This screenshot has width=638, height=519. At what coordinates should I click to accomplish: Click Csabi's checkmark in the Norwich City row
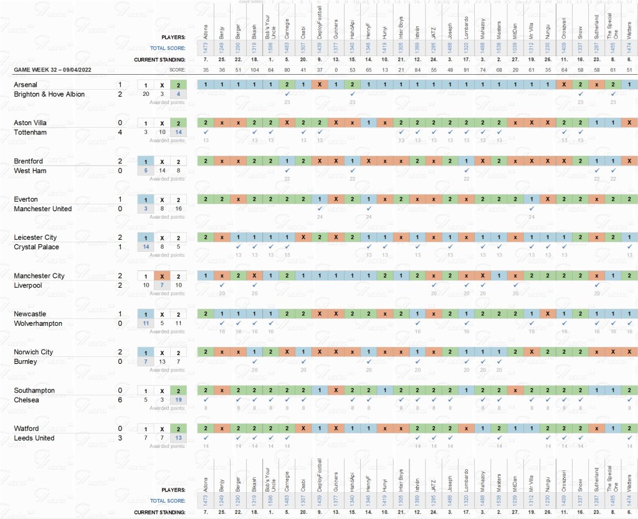(303, 361)
